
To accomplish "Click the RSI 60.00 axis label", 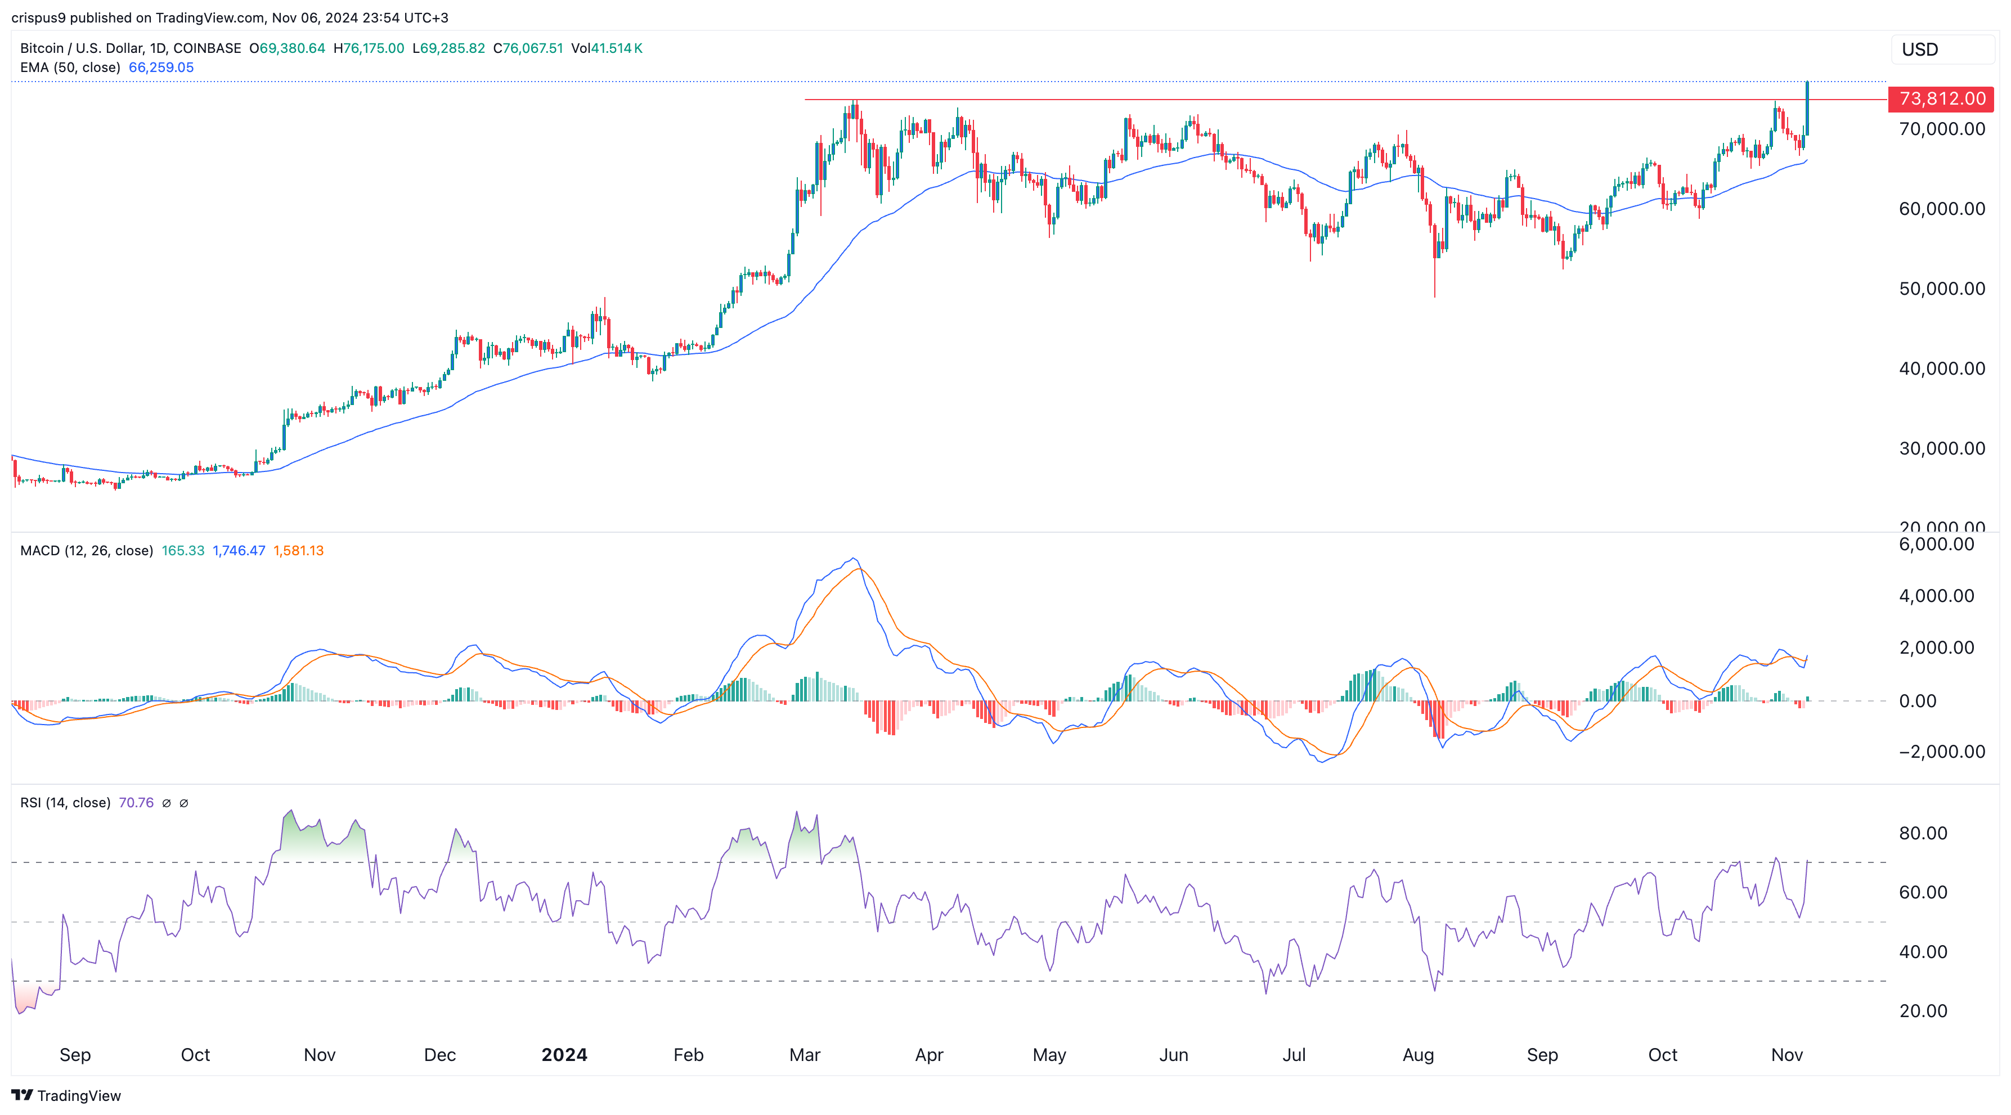I will pos(1923,892).
